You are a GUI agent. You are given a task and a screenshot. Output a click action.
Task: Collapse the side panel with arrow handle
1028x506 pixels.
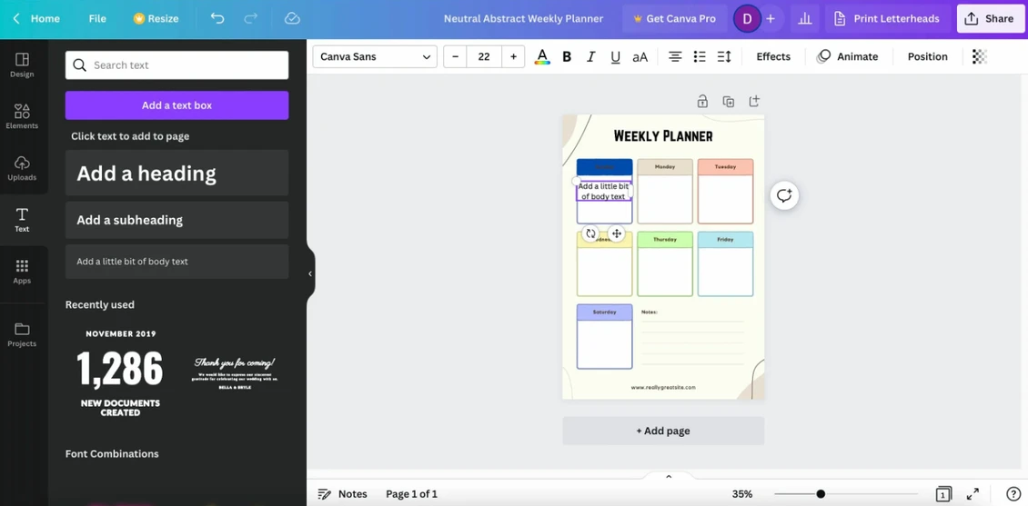(x=310, y=273)
